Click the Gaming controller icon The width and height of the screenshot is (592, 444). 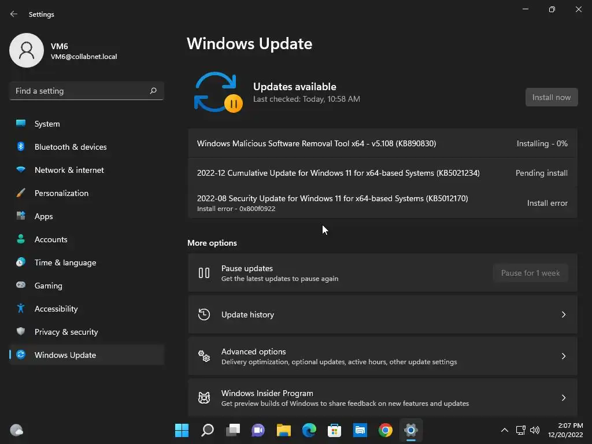point(21,285)
